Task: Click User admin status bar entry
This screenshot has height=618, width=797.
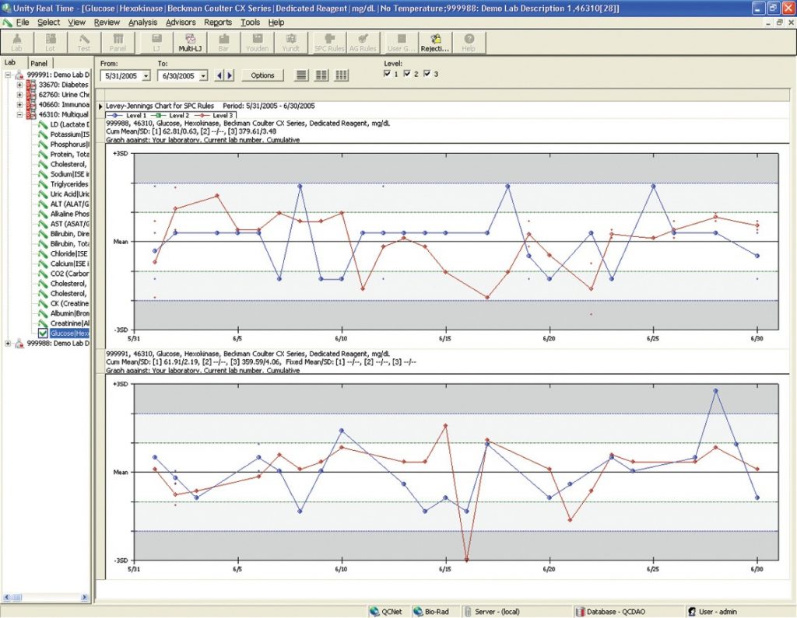Action: coord(711,612)
